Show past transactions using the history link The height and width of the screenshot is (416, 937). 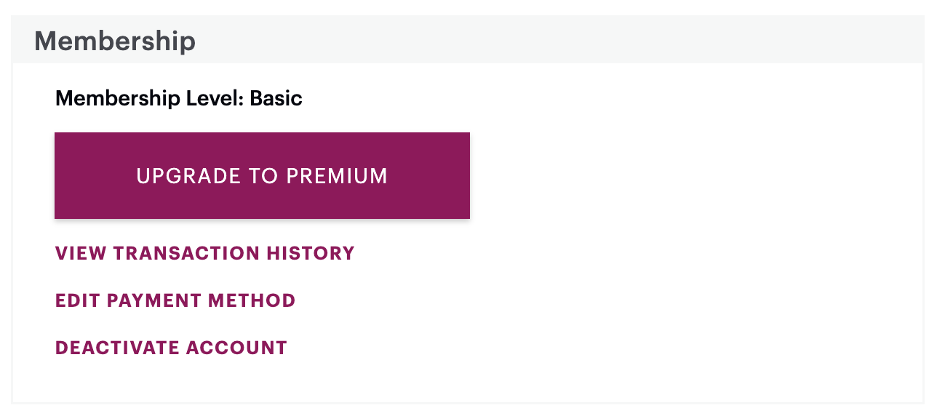click(205, 253)
